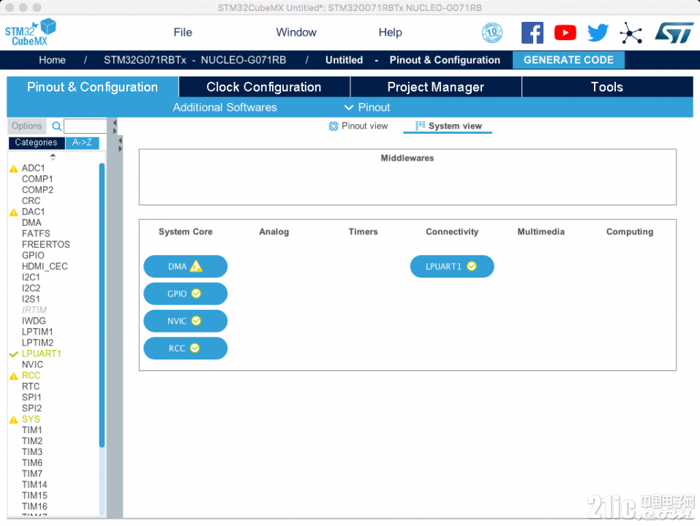Open RCC configuration button in System Core

point(185,348)
